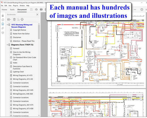
Task: Switch to the Tools tab
Action: point(12,10)
